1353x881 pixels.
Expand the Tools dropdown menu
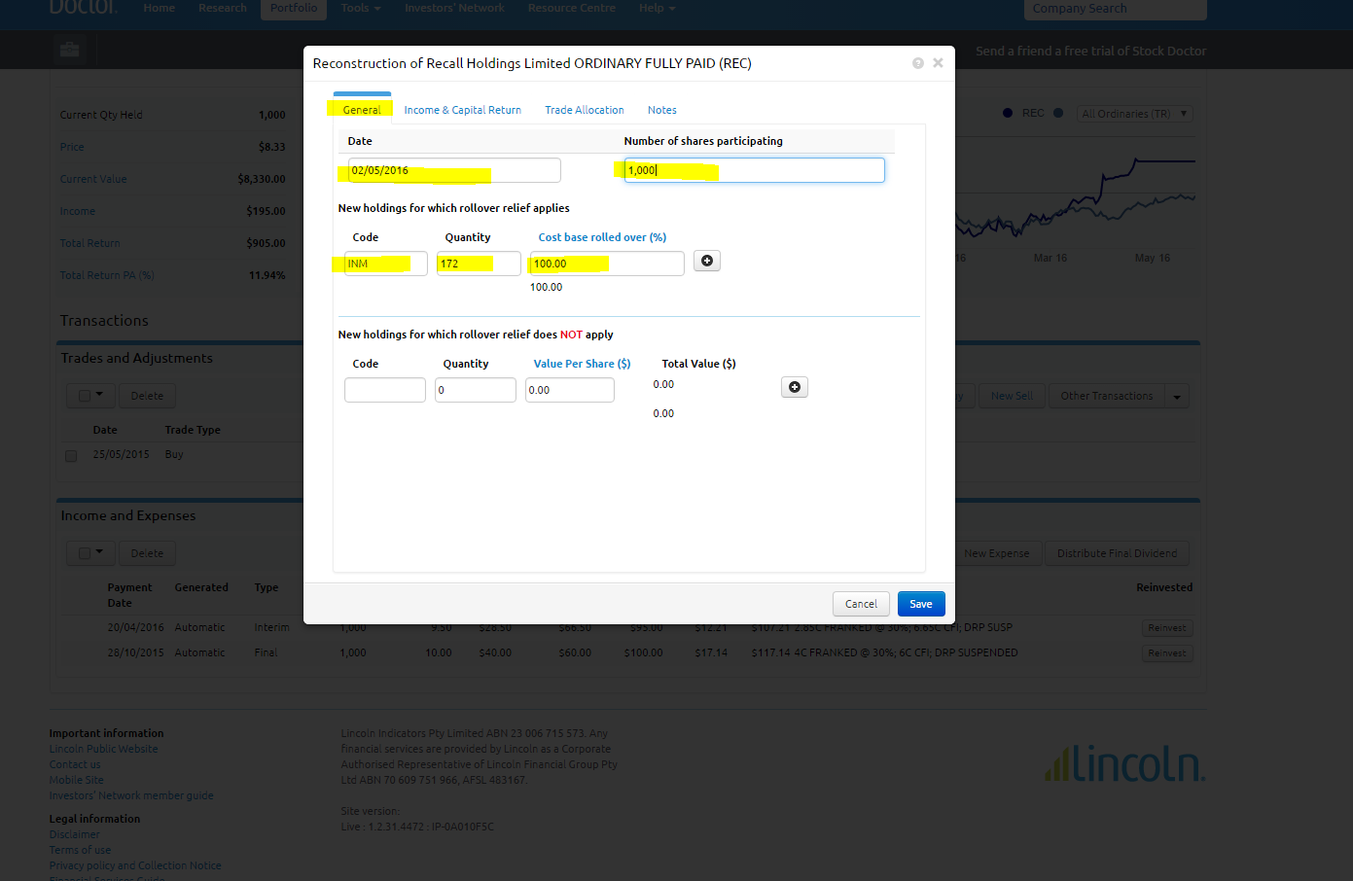point(361,8)
